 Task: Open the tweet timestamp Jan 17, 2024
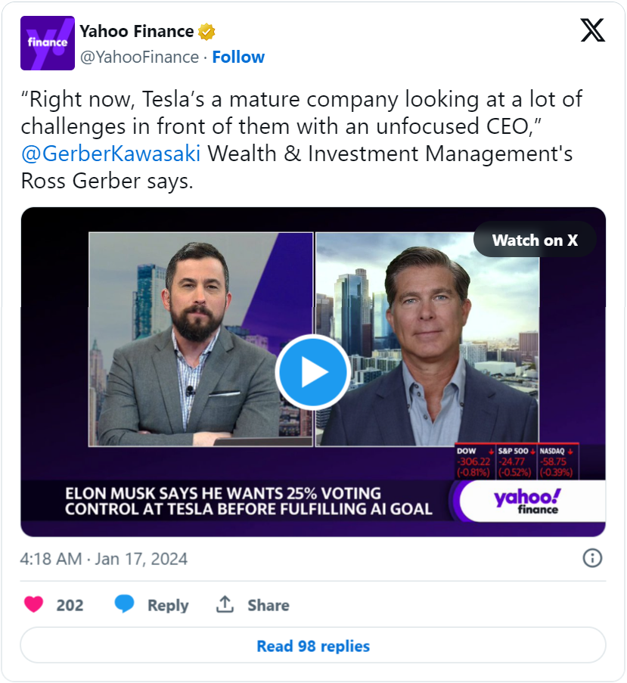pyautogui.click(x=104, y=560)
